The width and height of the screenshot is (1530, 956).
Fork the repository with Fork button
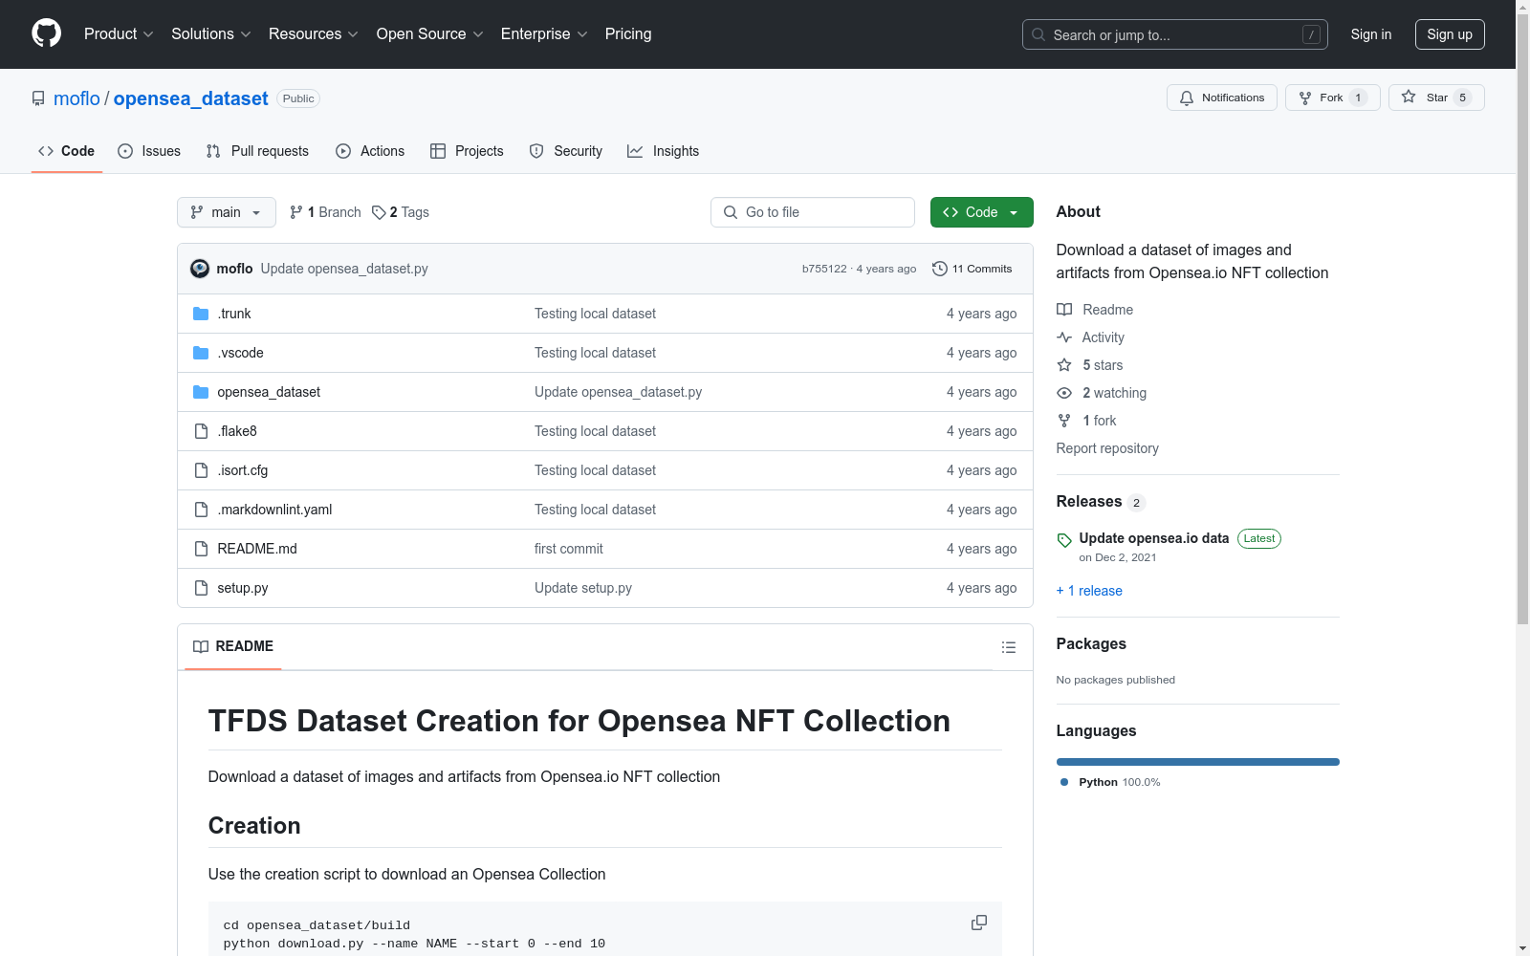[x=1333, y=98]
